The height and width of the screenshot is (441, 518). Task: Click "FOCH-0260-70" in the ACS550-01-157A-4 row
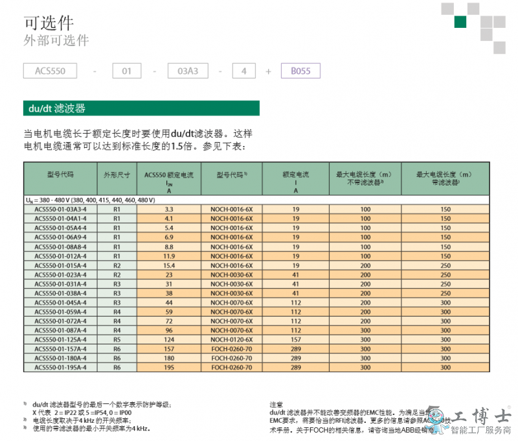coord(232,349)
